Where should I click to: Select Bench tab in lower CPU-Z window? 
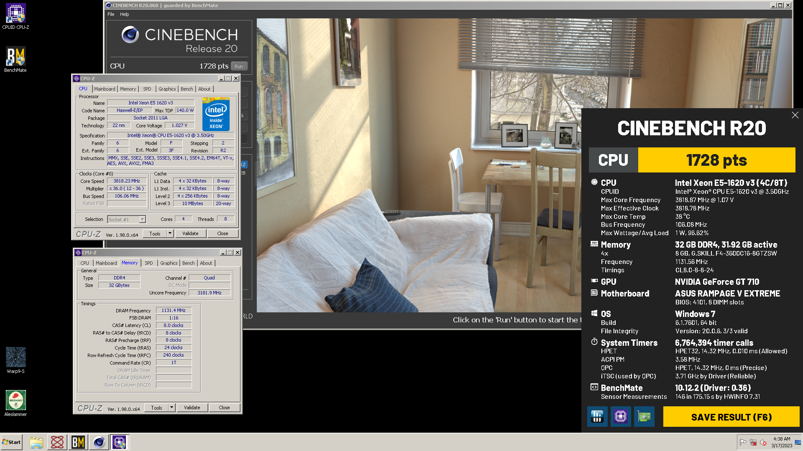(189, 263)
